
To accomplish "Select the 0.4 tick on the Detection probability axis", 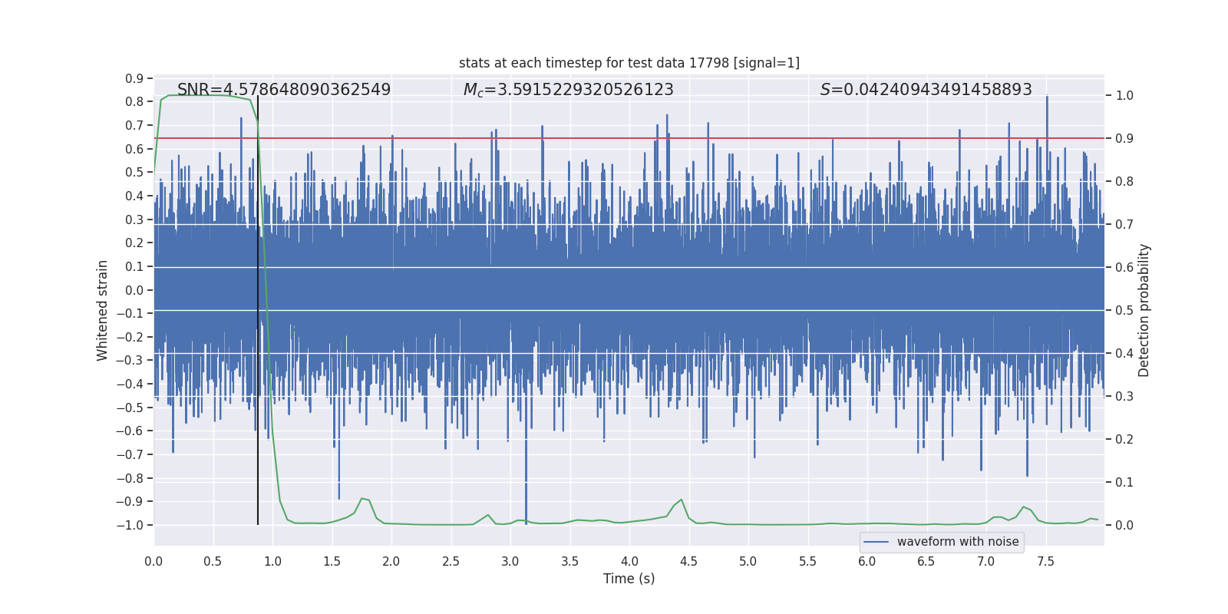I will tap(1124, 354).
